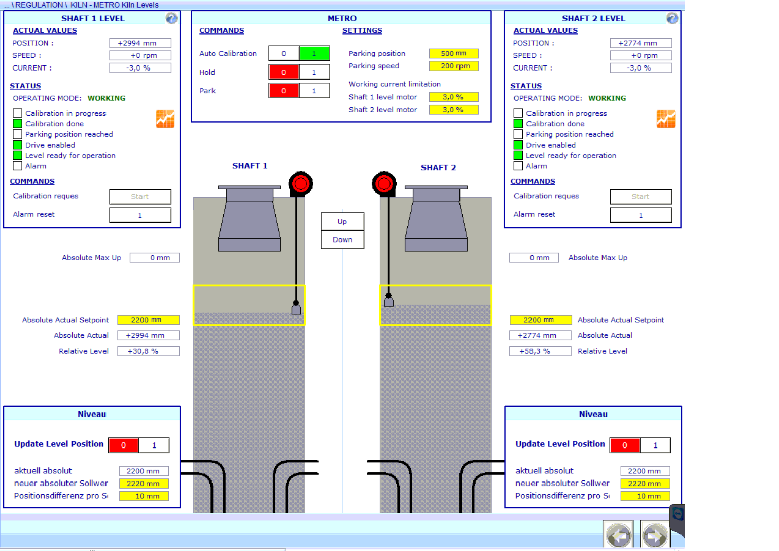Open the Shaft 1 trend chart icon
Image resolution: width=779 pixels, height=551 pixels.
click(x=165, y=119)
